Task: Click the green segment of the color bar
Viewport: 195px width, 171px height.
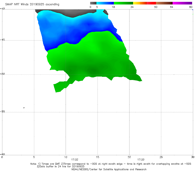Action: [123, 3]
